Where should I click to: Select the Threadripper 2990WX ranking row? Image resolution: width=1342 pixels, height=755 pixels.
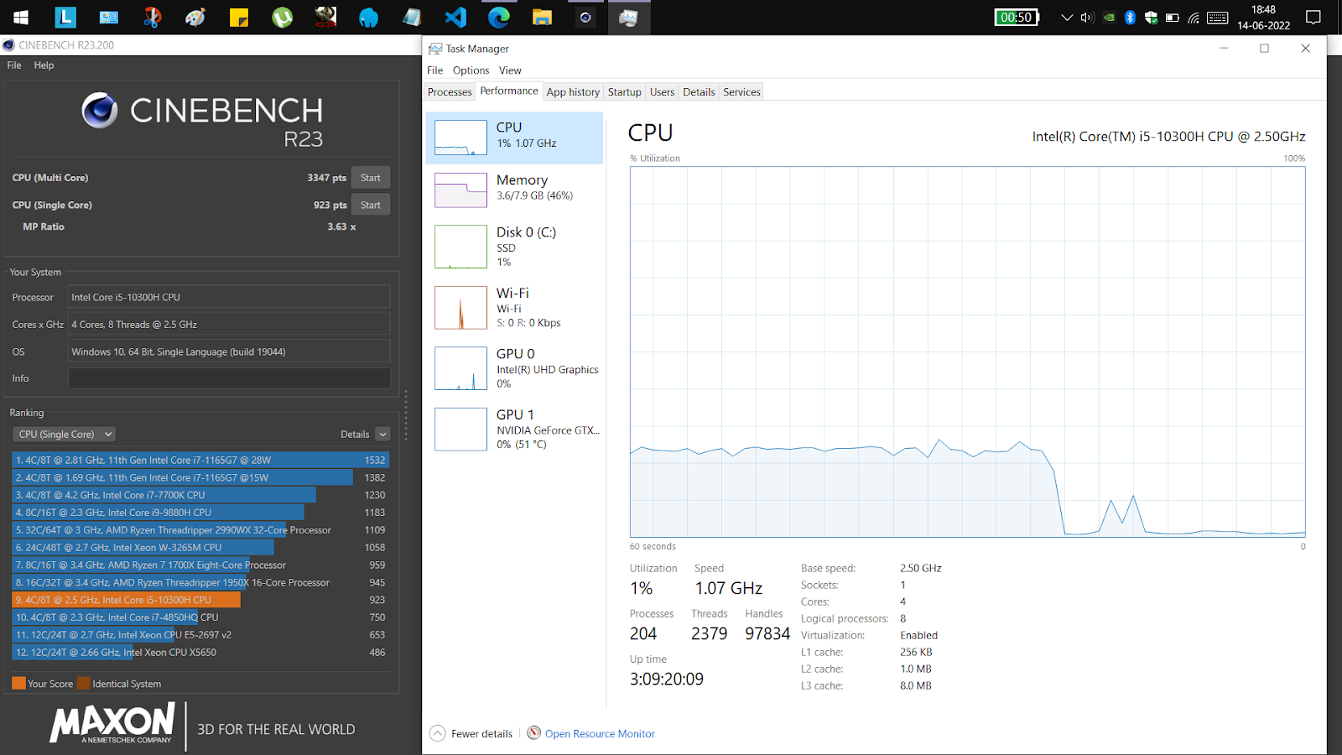pyautogui.click(x=200, y=530)
